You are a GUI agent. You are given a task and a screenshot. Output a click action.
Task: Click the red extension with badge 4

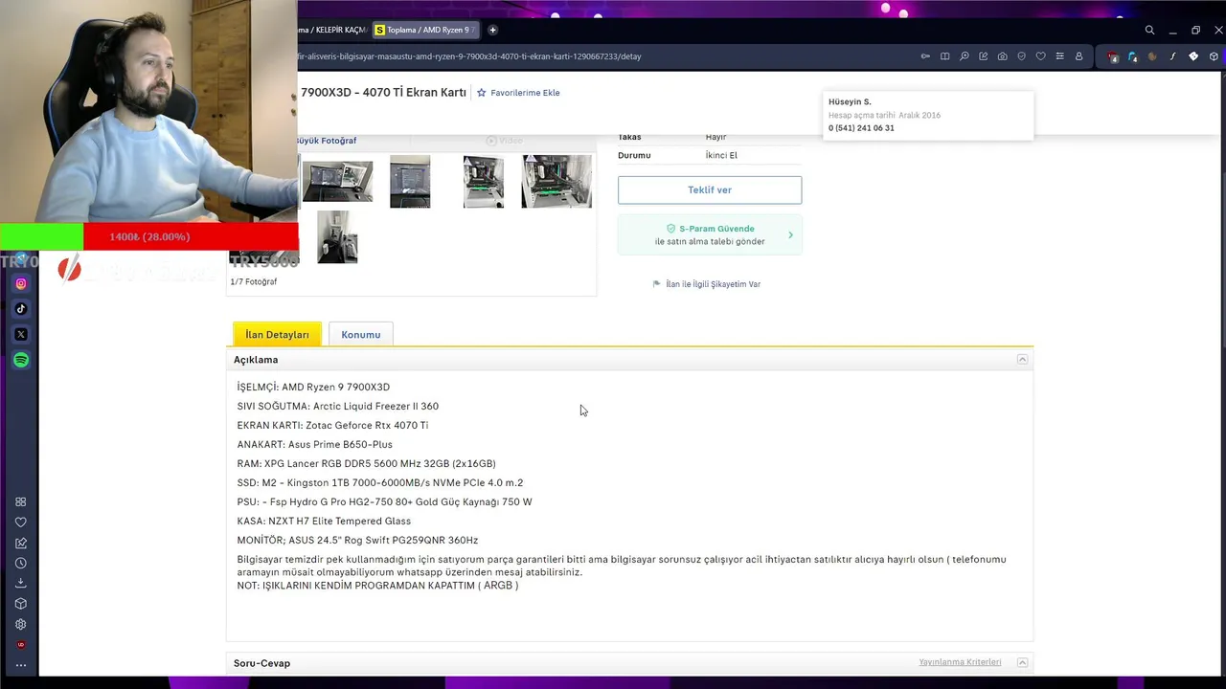click(1113, 57)
